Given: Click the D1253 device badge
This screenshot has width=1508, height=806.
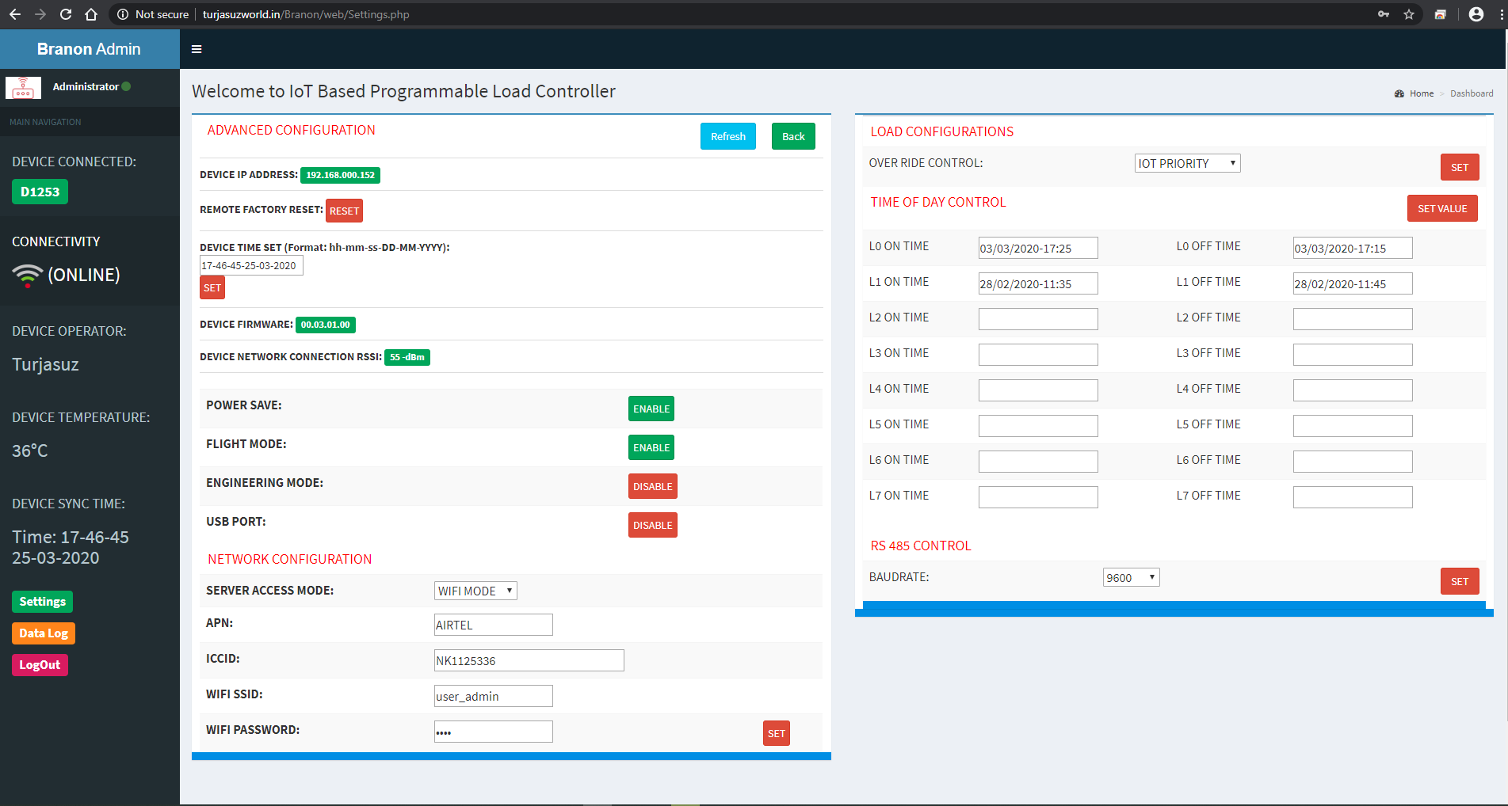Looking at the screenshot, I should [x=40, y=192].
